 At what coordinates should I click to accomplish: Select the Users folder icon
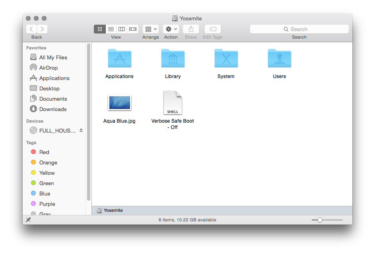pyautogui.click(x=280, y=59)
